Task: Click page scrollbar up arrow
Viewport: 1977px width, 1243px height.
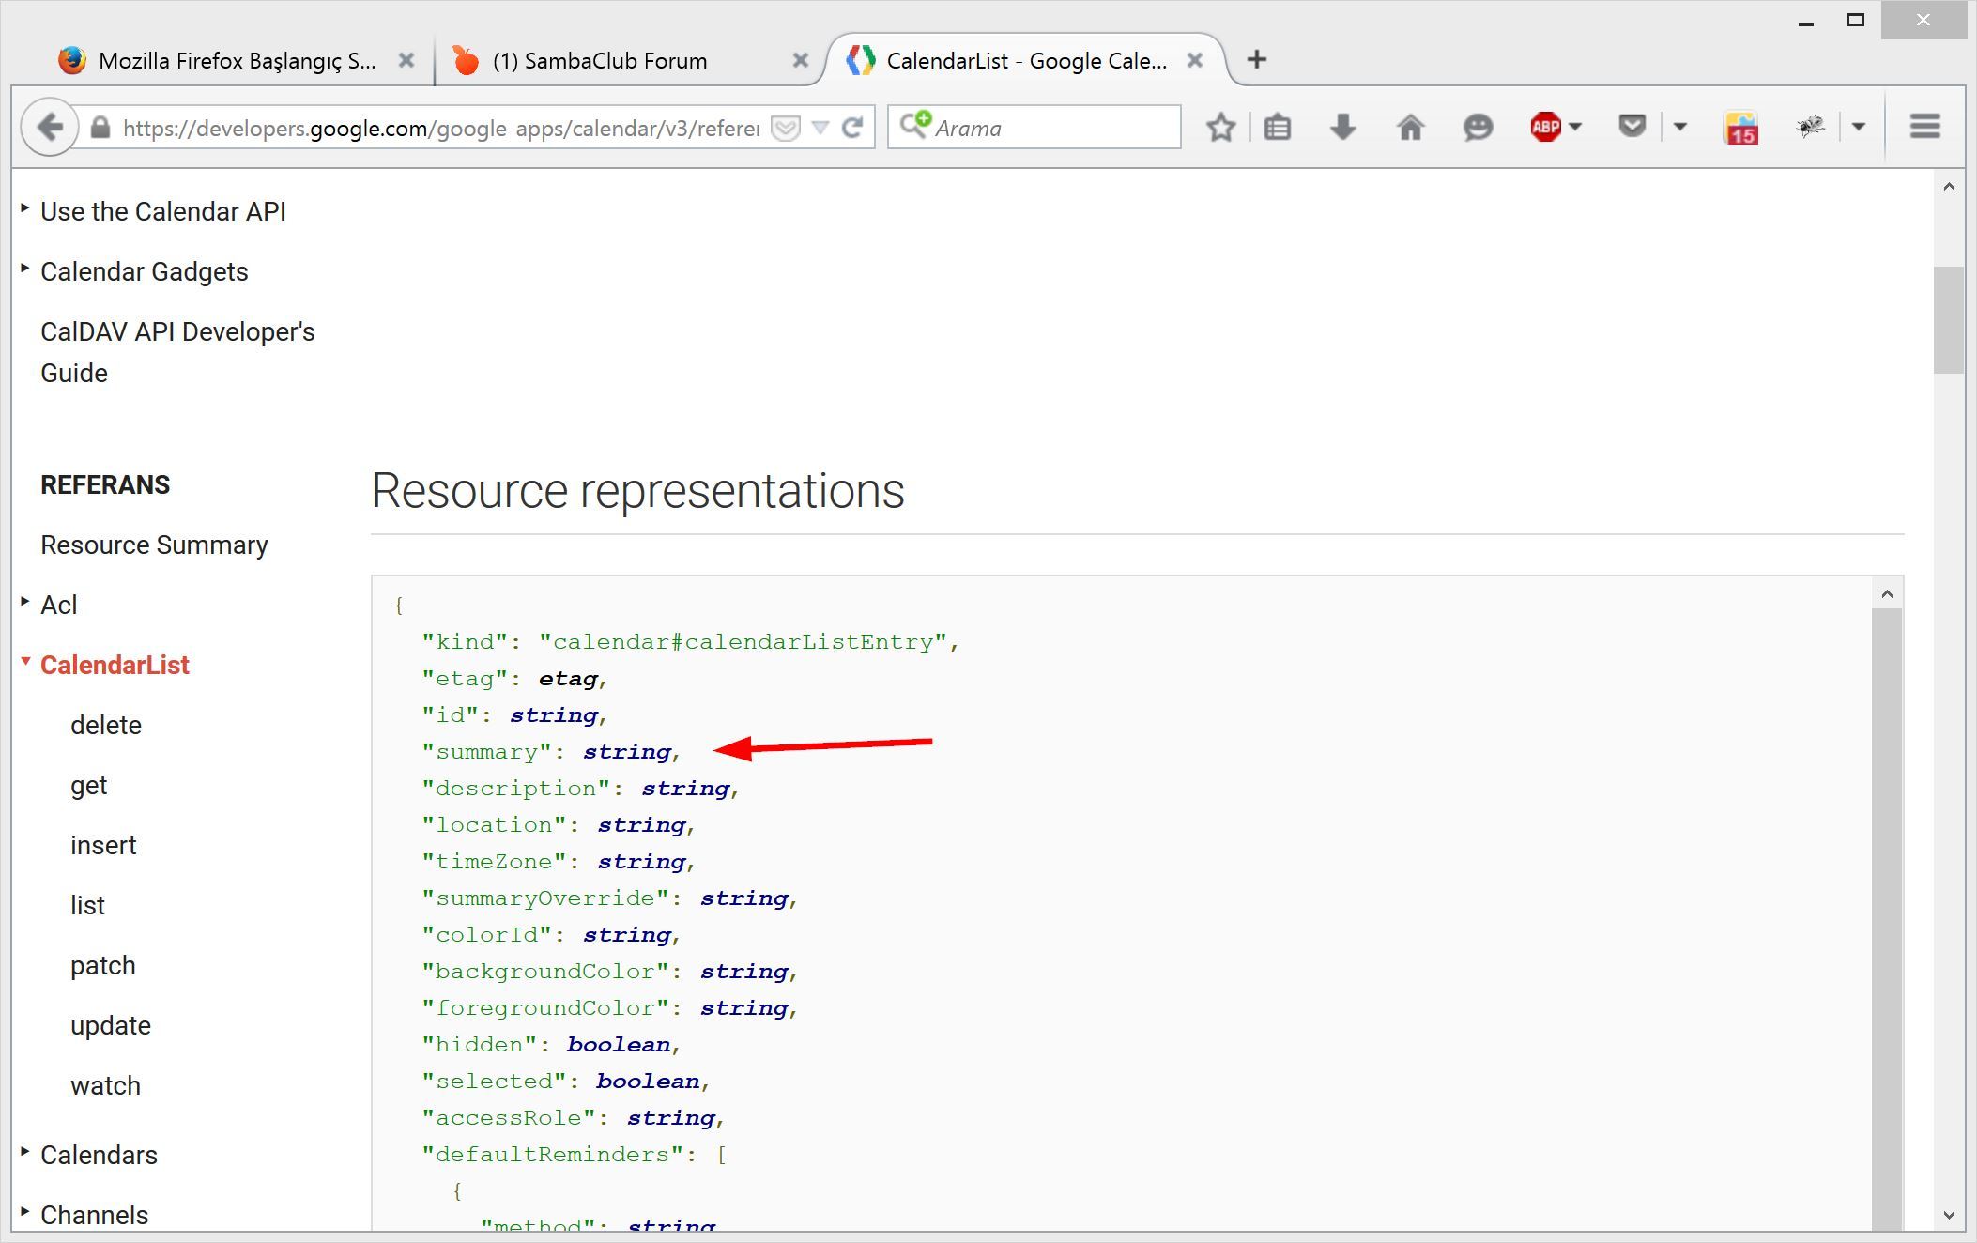Action: point(1949,187)
